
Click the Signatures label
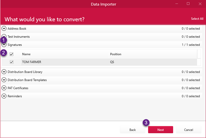click(x=15, y=45)
